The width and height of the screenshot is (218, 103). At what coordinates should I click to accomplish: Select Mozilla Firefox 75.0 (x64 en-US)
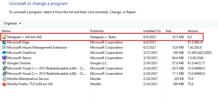[x=30, y=84]
